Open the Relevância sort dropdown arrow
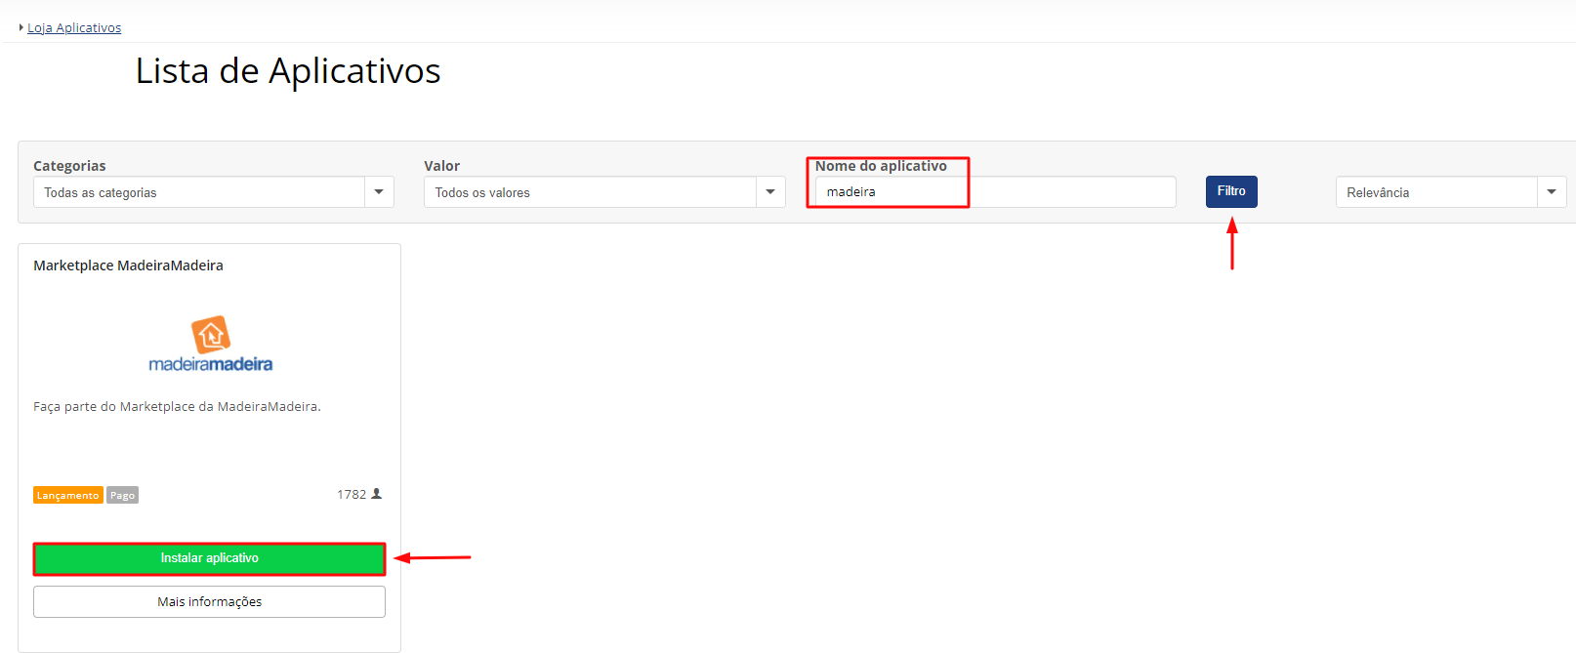The height and width of the screenshot is (653, 1576). [1552, 192]
